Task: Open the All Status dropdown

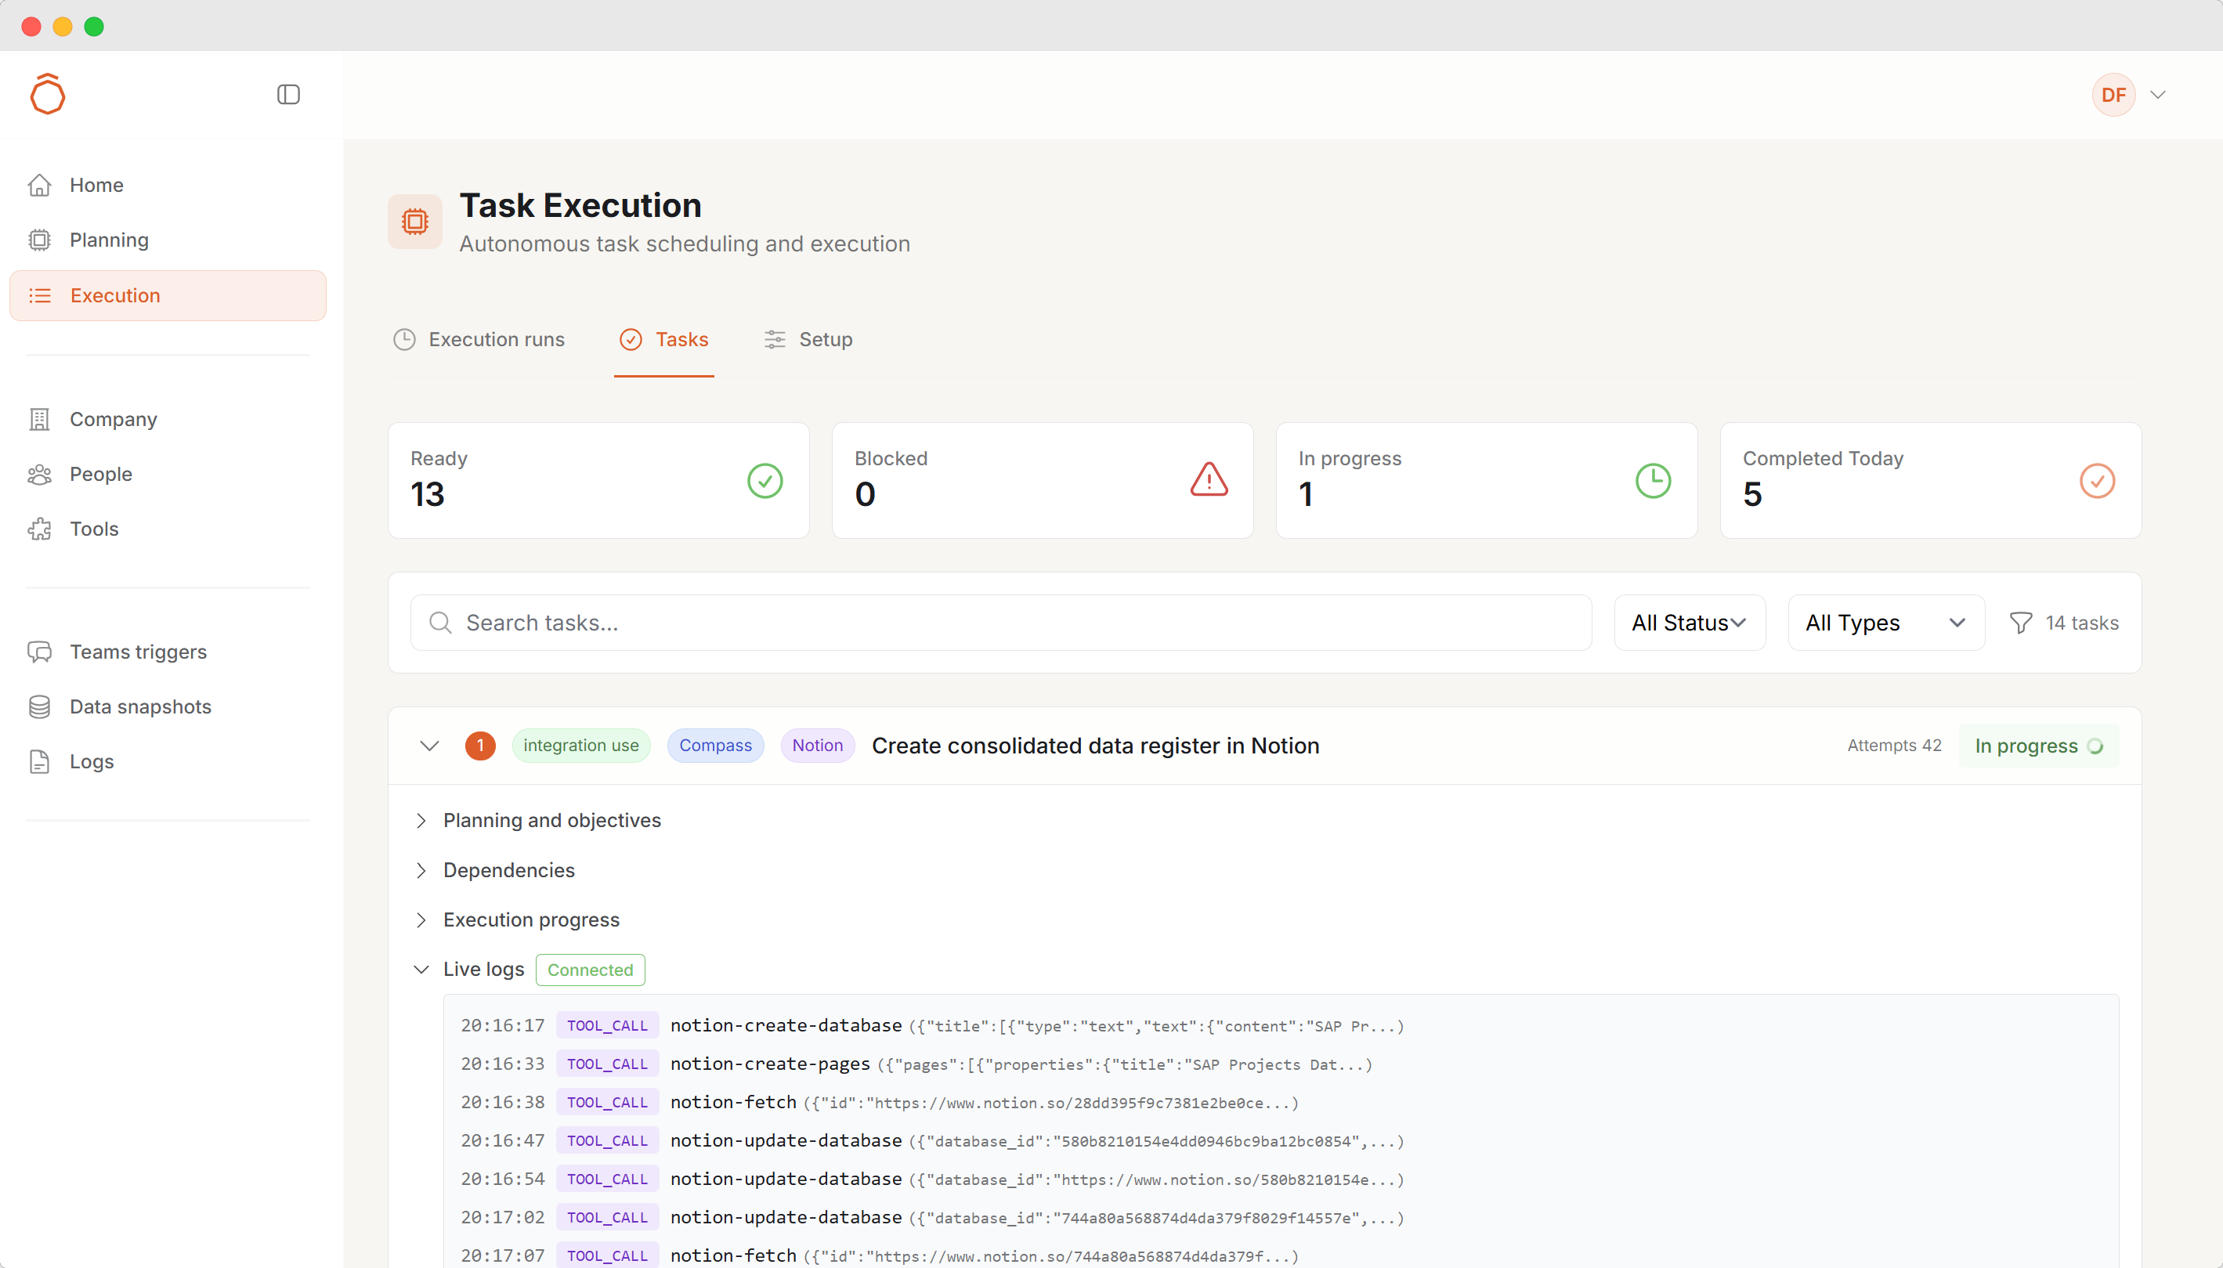Action: pyautogui.click(x=1688, y=623)
